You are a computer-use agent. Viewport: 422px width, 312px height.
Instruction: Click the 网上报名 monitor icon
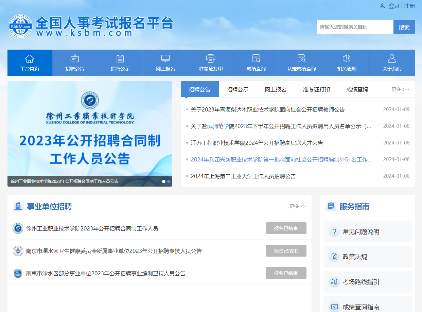pos(165,58)
